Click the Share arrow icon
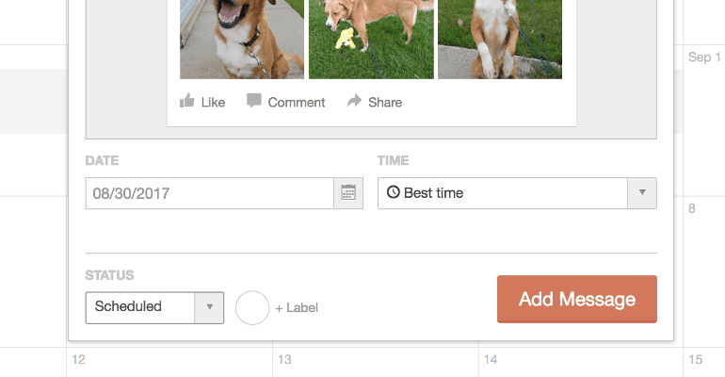The width and height of the screenshot is (725, 377). (x=354, y=101)
